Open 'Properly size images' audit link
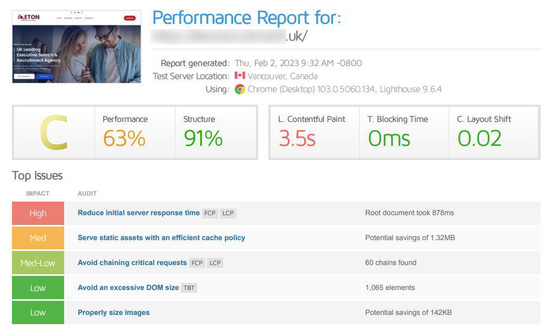The image size is (553, 329). point(114,312)
